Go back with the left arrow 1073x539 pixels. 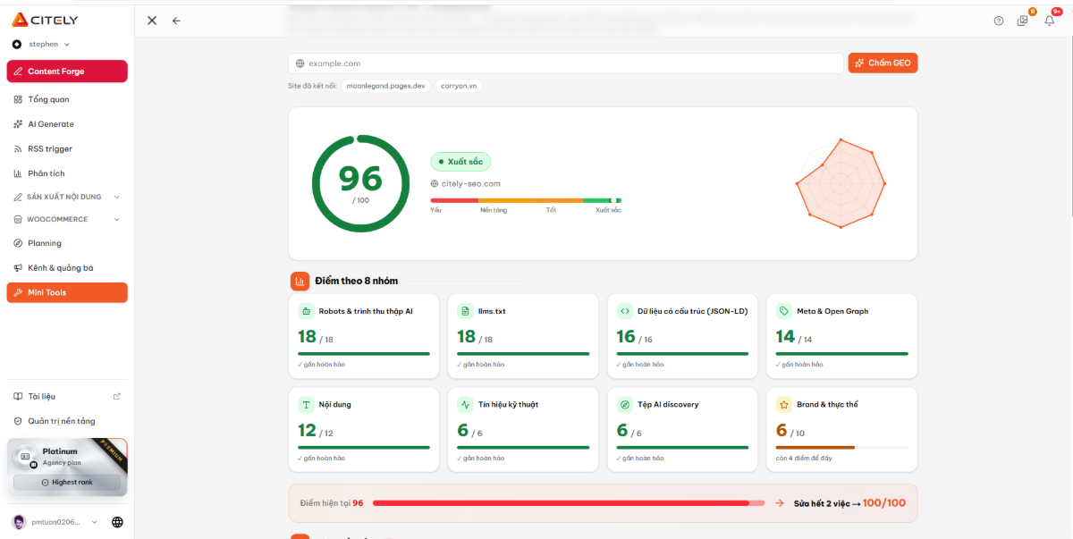pos(176,21)
